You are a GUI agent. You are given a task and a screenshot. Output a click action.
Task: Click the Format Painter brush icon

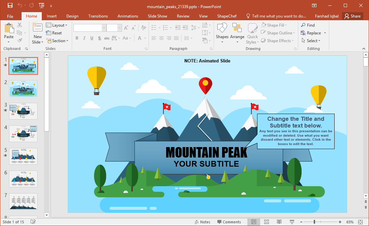pyautogui.click(x=20, y=41)
